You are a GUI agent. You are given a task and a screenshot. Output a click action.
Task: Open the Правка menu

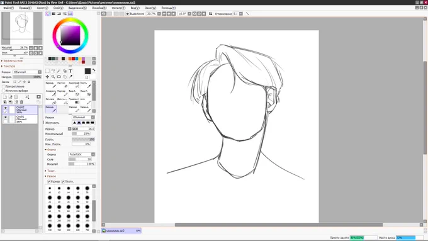[25, 8]
